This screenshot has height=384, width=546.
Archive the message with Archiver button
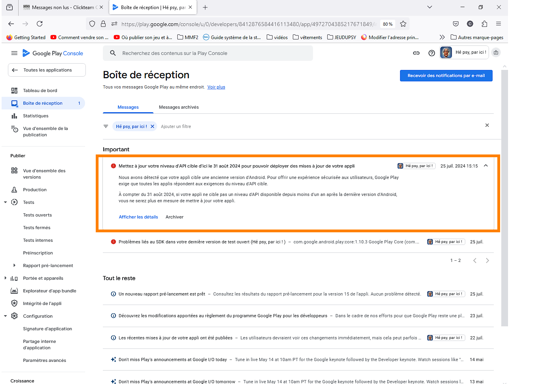point(174,217)
